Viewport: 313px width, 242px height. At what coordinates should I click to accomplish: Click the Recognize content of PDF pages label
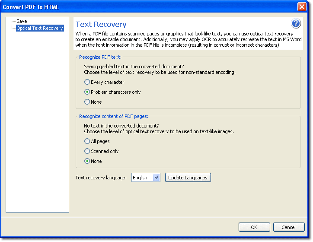point(114,116)
